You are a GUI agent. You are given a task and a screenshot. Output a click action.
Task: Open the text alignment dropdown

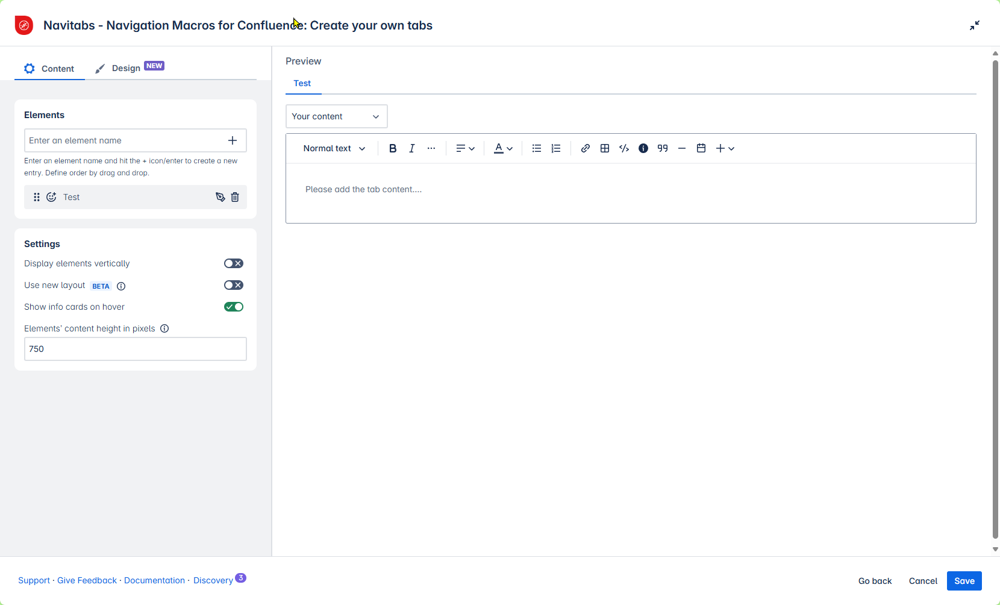tap(465, 149)
